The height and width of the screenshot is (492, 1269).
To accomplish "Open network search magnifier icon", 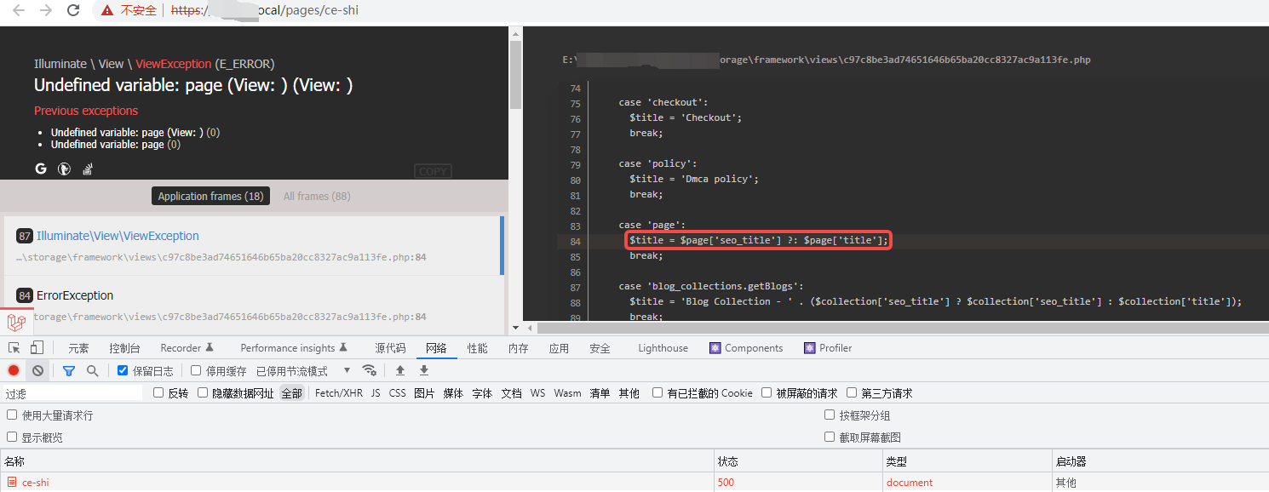I will click(92, 371).
